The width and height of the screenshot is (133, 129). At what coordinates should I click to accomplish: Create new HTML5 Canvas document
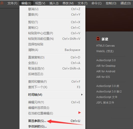point(105,46)
